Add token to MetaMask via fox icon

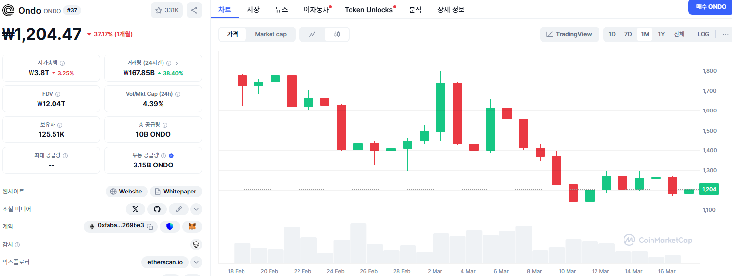tap(192, 226)
